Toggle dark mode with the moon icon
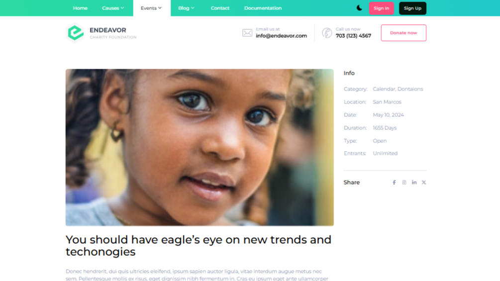This screenshot has height=281, width=500. (359, 8)
